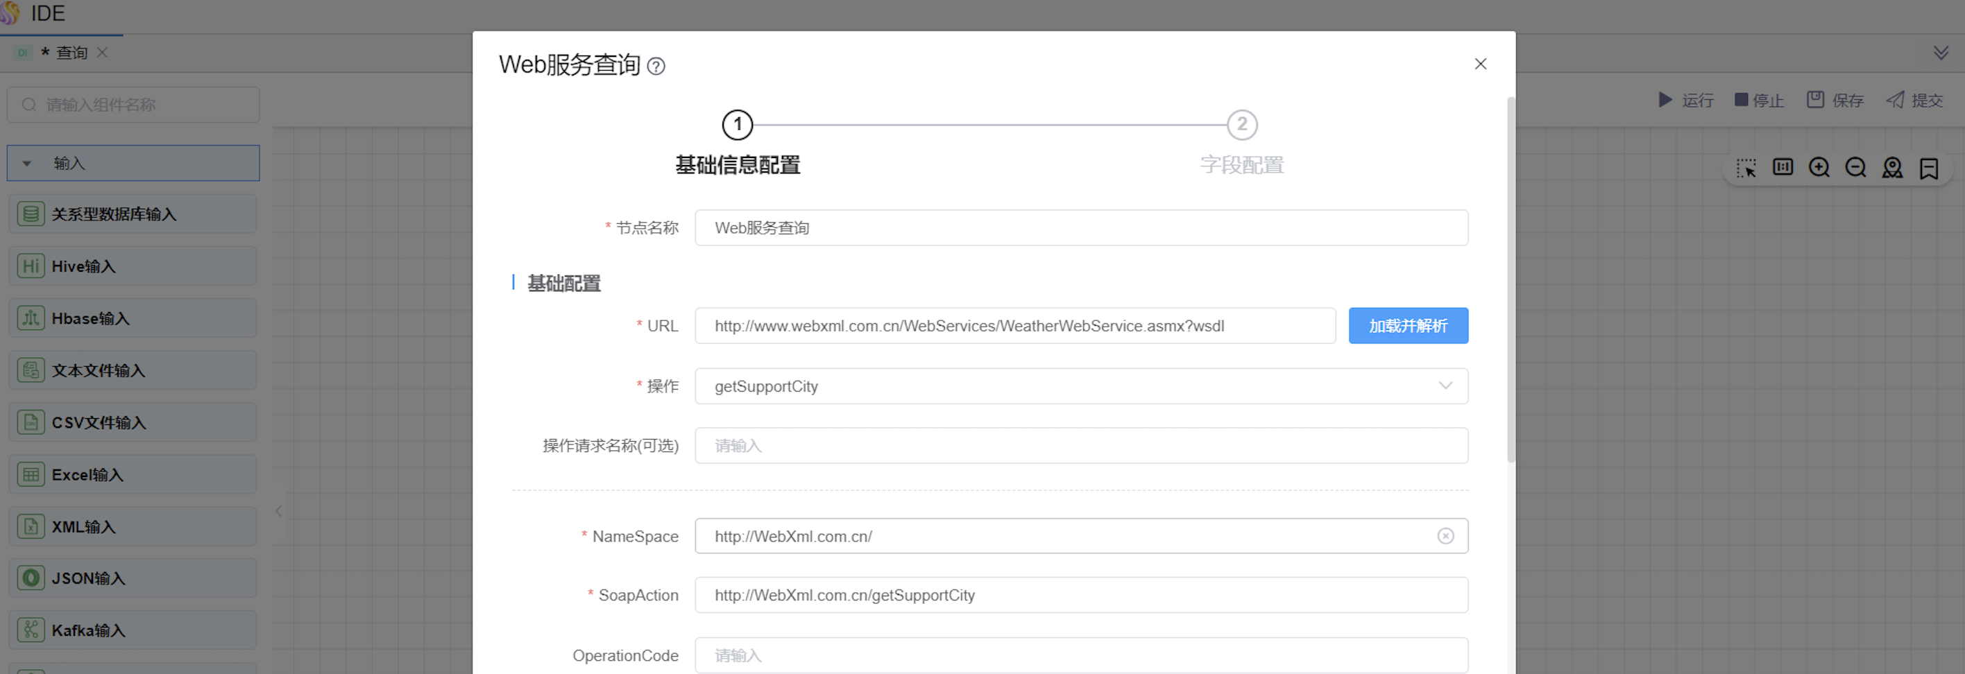
Task: Select the Hbase输入 component
Action: click(133, 318)
